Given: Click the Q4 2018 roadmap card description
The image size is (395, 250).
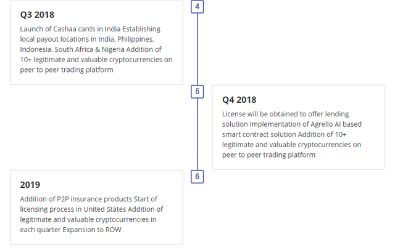Looking at the screenshot, I should coord(292,134).
